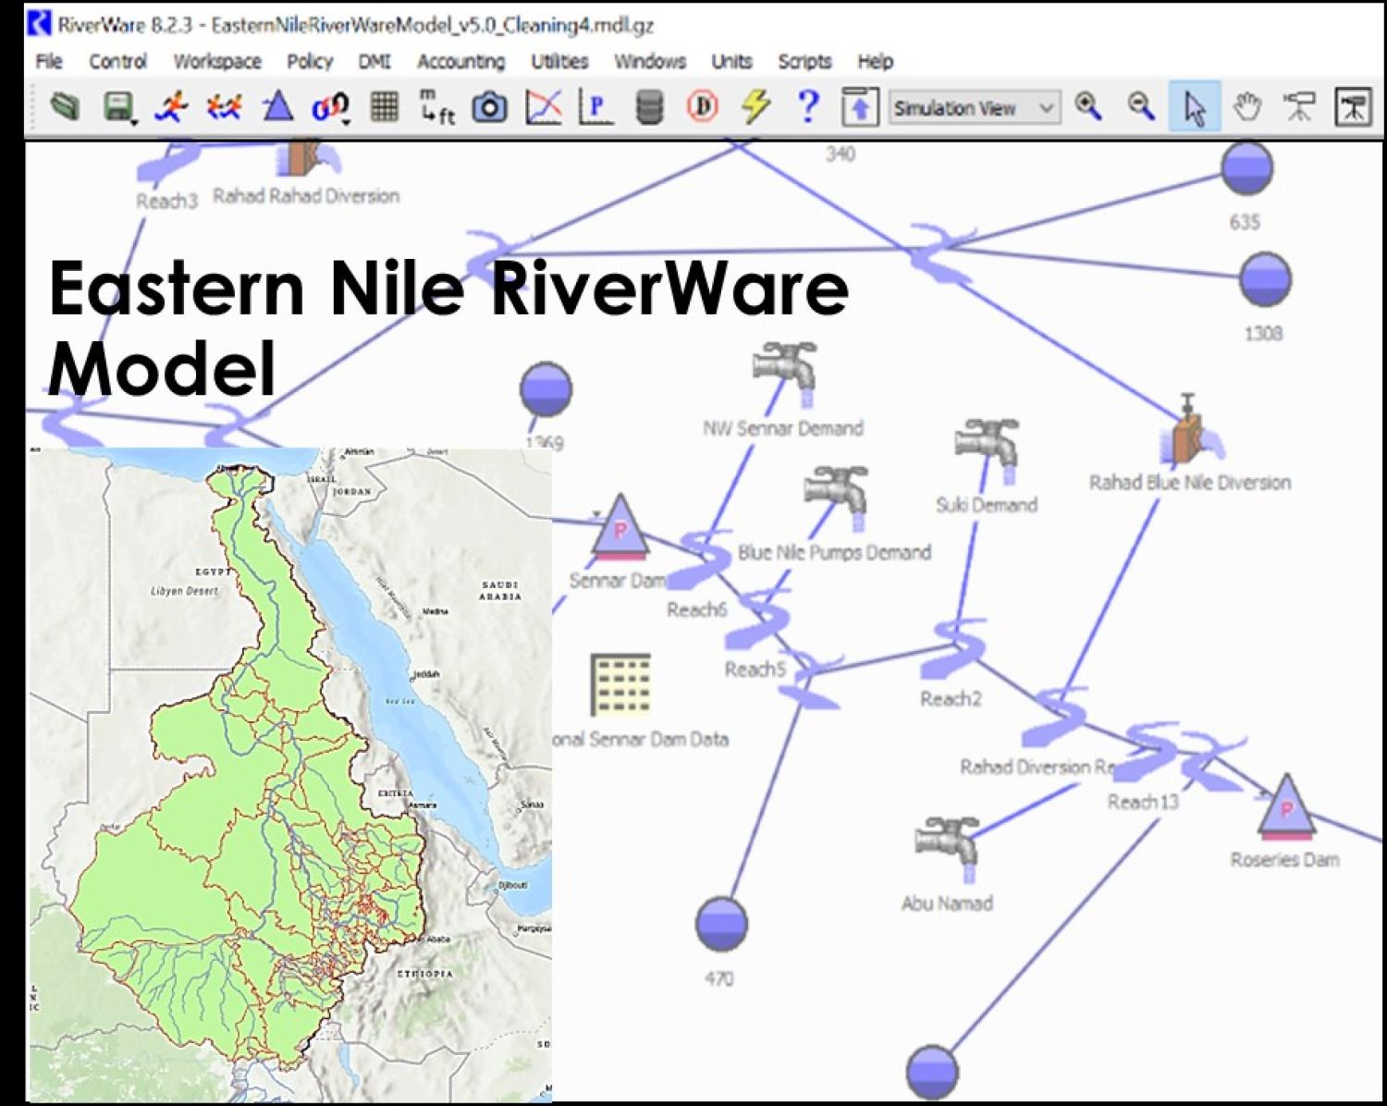Open the Units menu

[731, 61]
